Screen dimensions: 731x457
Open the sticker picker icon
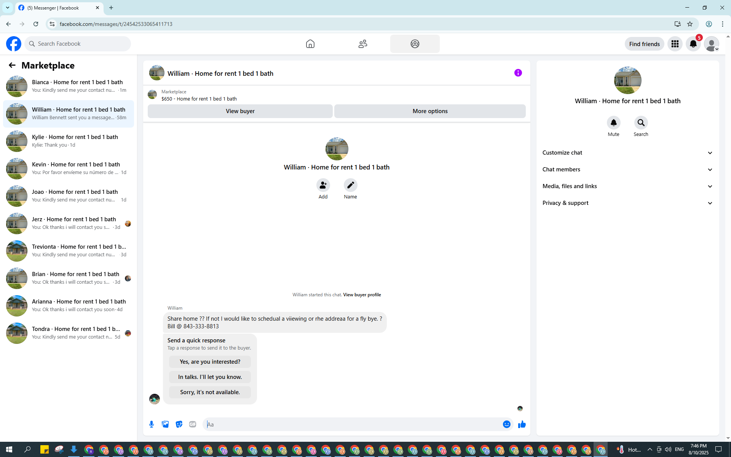179,424
